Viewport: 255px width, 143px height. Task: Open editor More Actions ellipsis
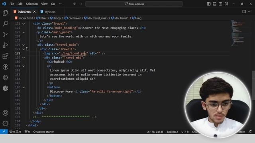(250, 12)
